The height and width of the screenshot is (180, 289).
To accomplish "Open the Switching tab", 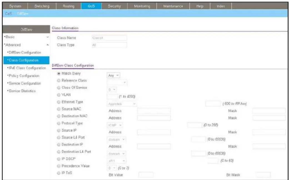I will [42, 6].
